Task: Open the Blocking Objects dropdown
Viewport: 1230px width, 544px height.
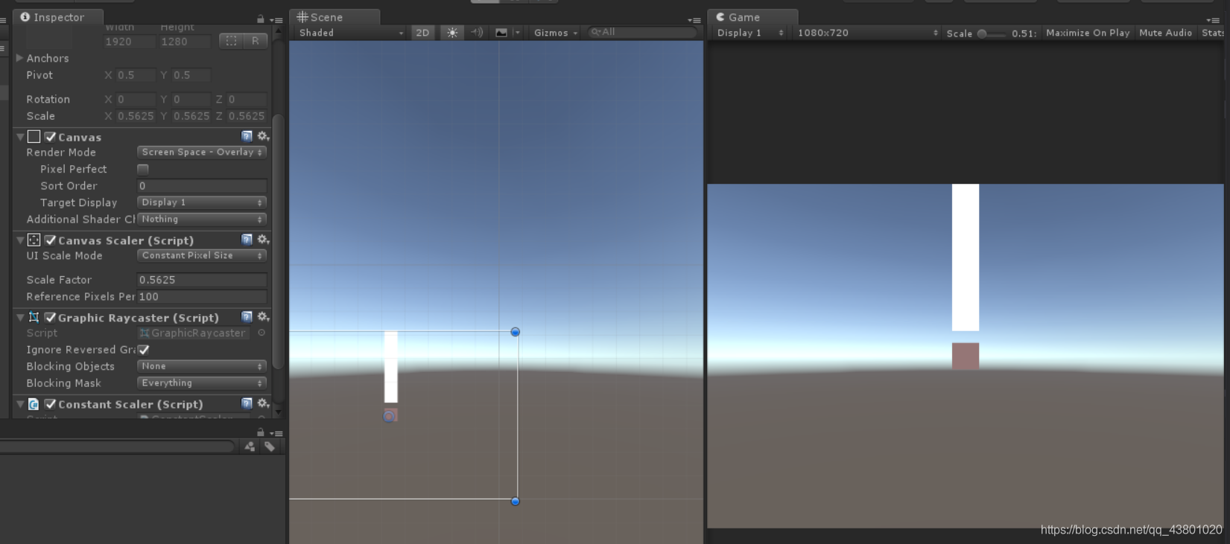Action: pos(202,366)
